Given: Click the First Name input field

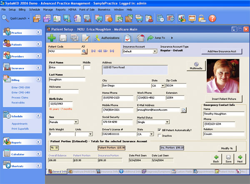Looking at the screenshot, I should pos(64,67).
